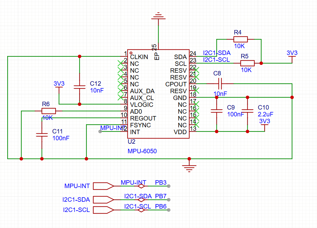This screenshot has width=317, height=228.
Task: Click the C10 capacitor symbol
Action: [247, 111]
